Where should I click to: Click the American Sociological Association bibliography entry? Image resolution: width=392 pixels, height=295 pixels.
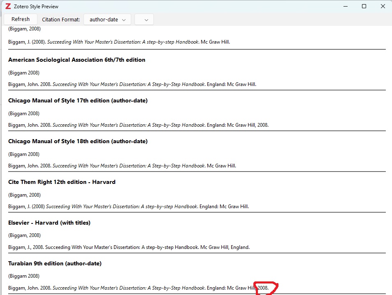tap(132, 84)
